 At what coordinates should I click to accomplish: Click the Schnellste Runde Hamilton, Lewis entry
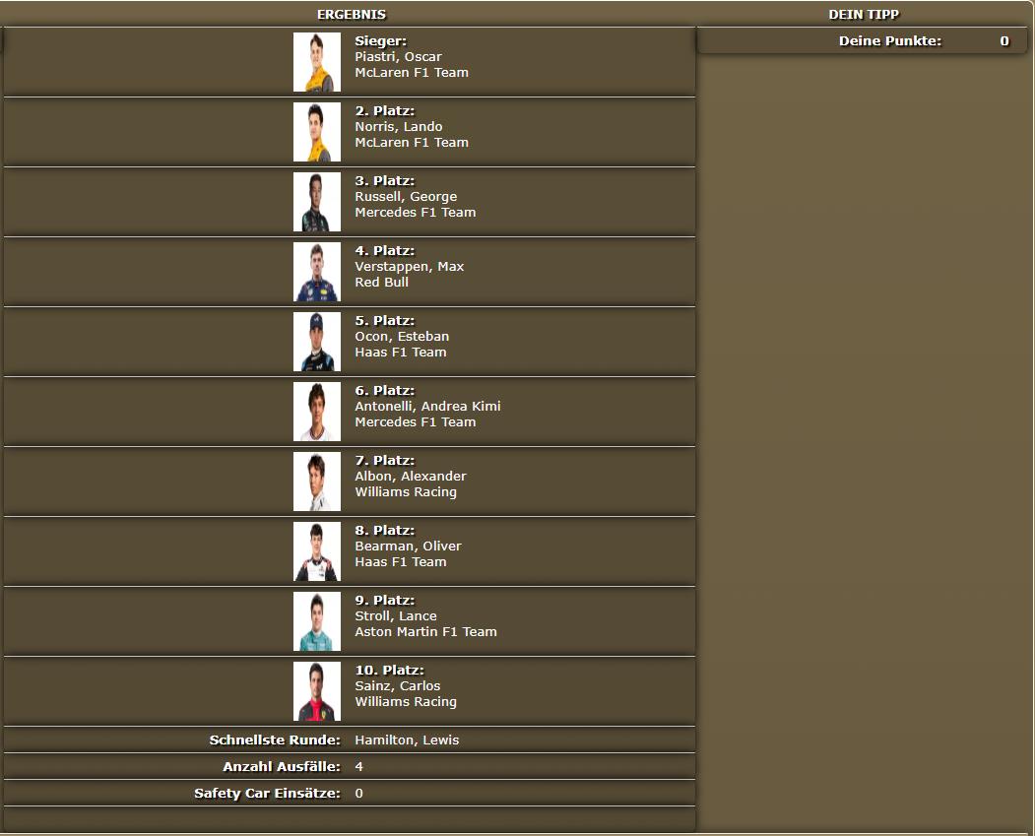(x=407, y=740)
